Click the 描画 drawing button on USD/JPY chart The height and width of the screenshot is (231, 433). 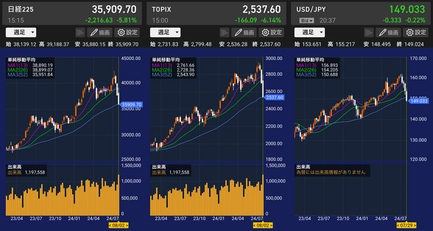point(388,32)
